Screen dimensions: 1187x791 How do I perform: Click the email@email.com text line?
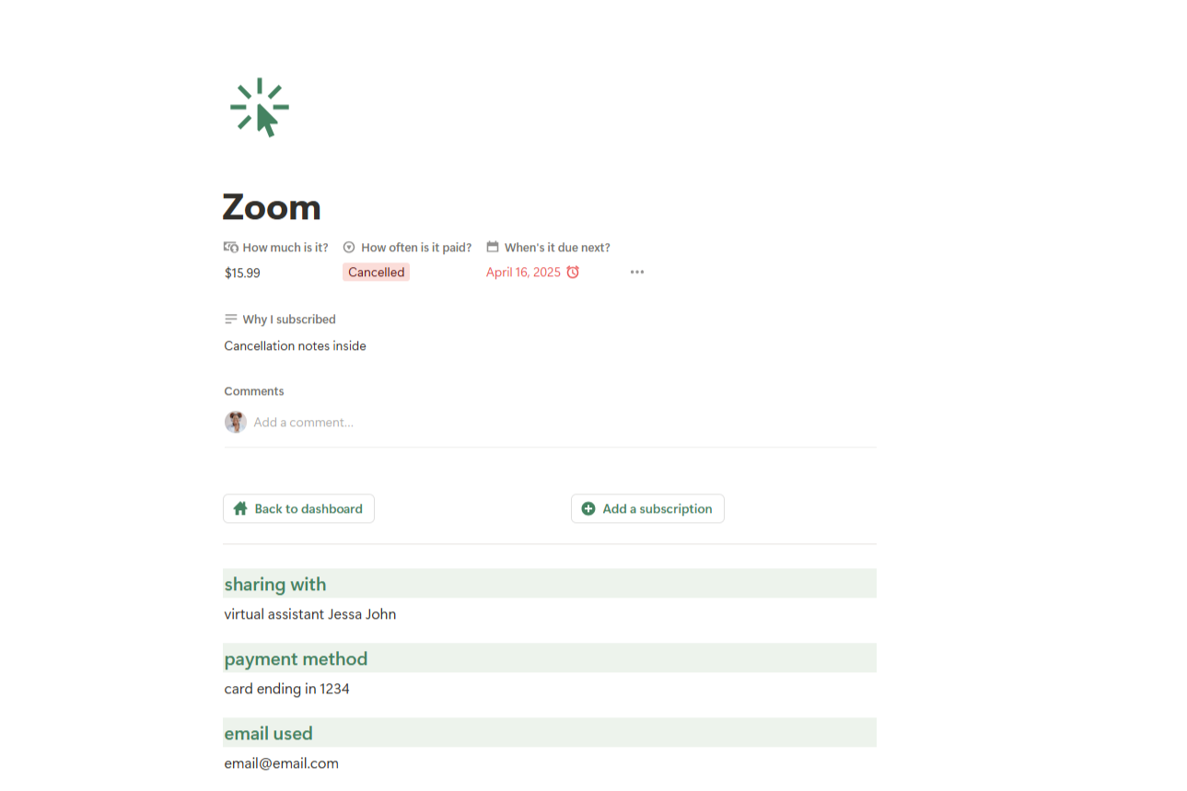281,763
